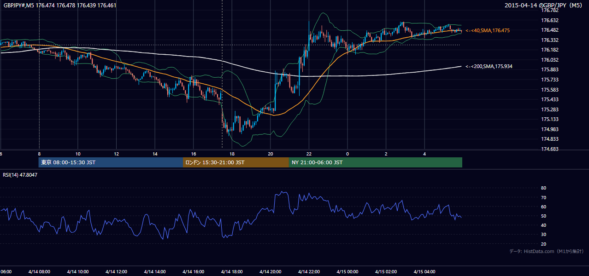This screenshot has height=276, width=589.
Task: Click price axis value 176.332
Action: tap(550, 40)
